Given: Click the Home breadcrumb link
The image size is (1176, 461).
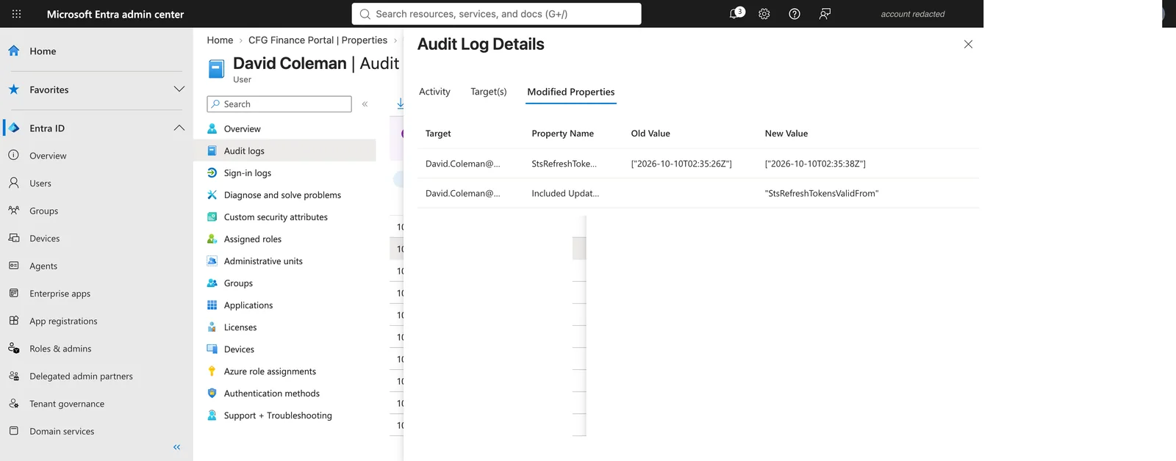Looking at the screenshot, I should 220,40.
